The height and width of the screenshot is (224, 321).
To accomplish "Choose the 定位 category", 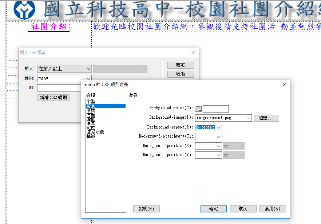I will pos(91,128).
